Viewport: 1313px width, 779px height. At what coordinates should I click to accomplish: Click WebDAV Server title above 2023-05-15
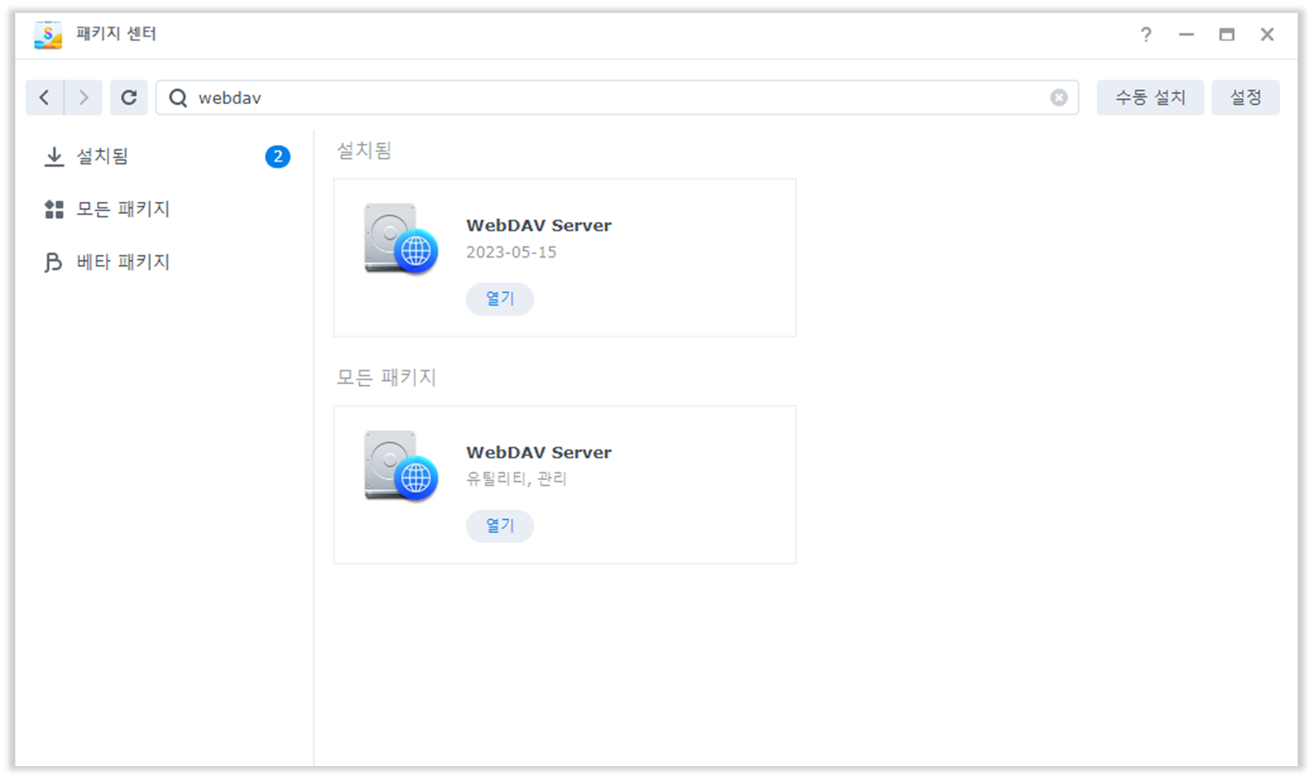[x=539, y=225]
